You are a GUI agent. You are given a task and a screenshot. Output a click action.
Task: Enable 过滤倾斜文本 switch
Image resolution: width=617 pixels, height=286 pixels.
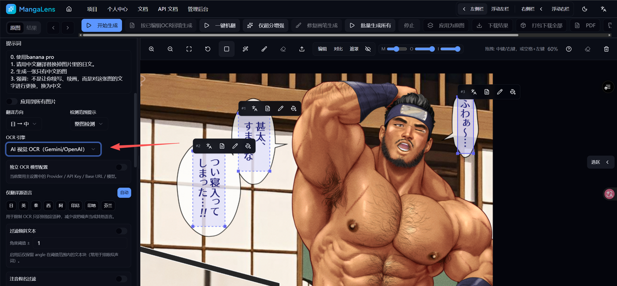[121, 231]
